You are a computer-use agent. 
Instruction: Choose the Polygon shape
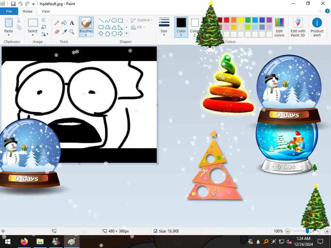click(x=107, y=27)
